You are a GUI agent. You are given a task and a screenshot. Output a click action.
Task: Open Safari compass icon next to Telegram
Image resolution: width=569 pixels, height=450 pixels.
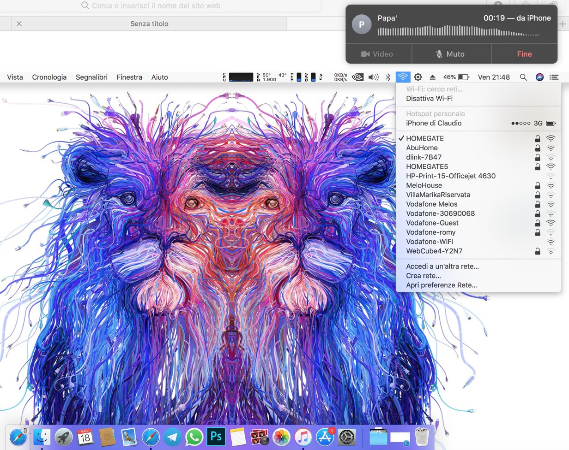click(151, 437)
